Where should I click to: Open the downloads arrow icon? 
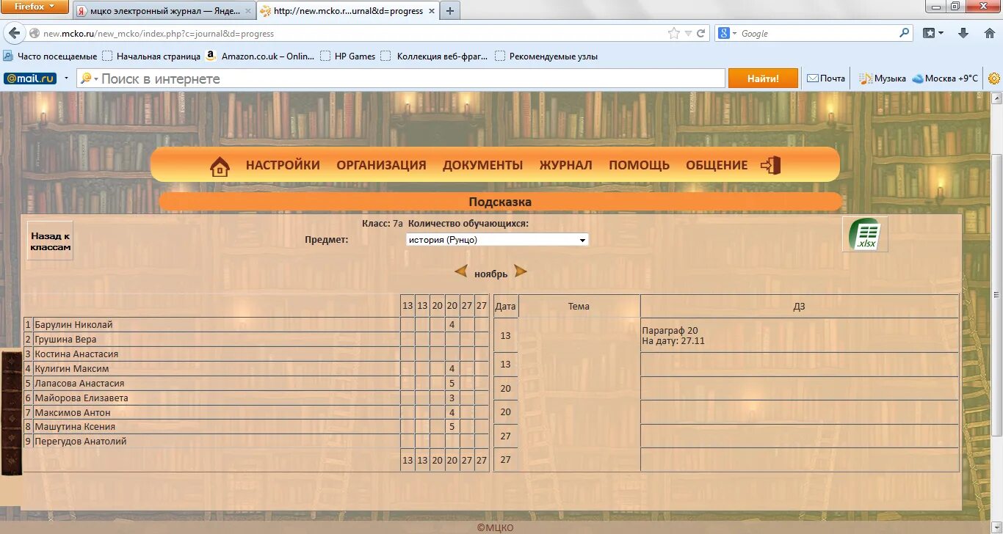click(x=964, y=33)
